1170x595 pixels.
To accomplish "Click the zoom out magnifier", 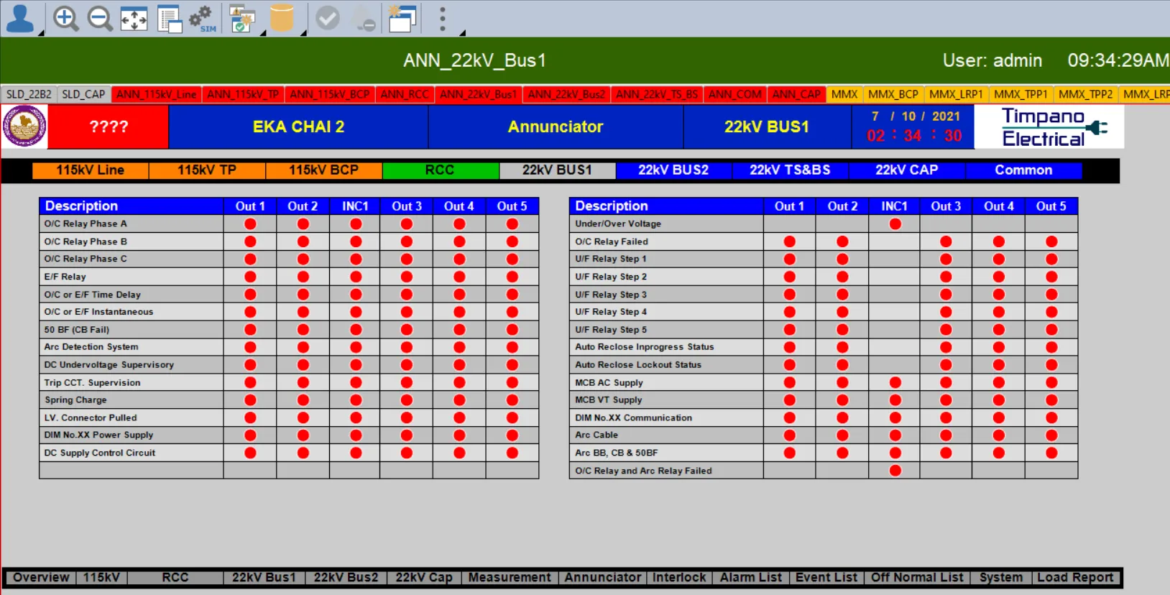I will point(100,19).
